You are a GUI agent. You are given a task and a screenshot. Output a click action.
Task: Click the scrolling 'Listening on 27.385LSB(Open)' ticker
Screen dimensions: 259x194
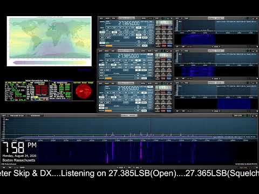(x=119, y=174)
